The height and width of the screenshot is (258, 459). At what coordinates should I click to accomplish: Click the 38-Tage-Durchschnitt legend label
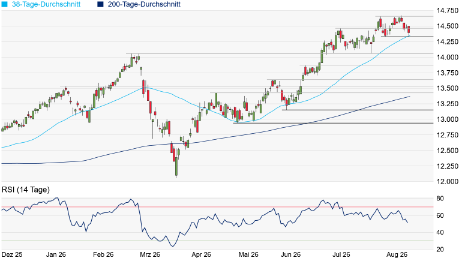46,4
